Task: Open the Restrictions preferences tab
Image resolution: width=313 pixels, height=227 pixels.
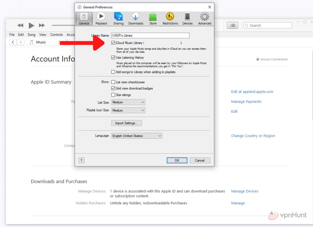Action: click(170, 19)
